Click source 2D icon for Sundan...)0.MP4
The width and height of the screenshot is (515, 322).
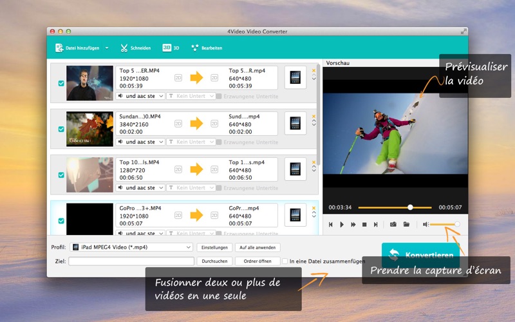click(x=178, y=124)
